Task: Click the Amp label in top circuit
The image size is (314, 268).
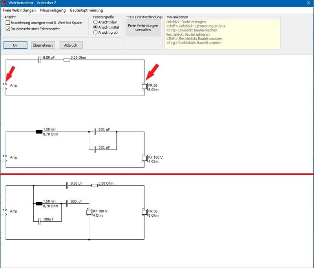Action: pyautogui.click(x=13, y=85)
